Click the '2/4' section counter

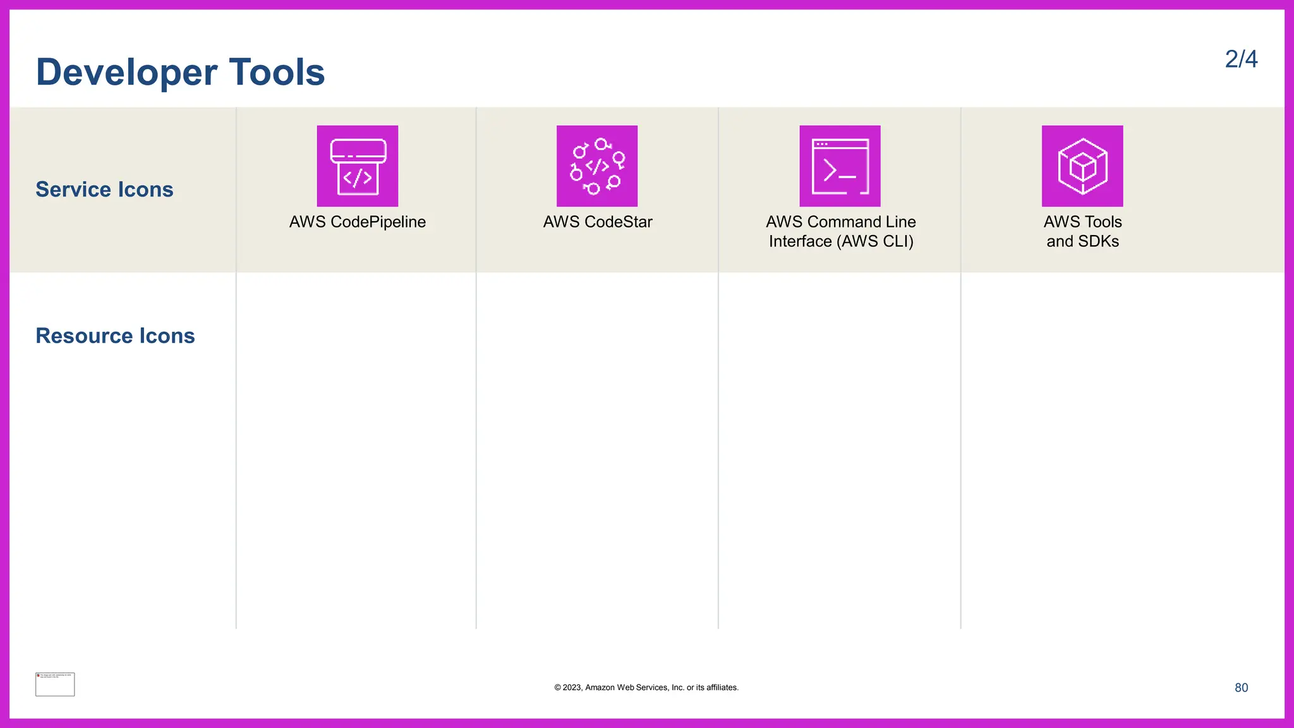click(x=1241, y=59)
